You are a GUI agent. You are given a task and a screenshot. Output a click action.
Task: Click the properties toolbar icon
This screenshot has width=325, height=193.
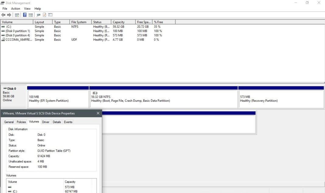coord(50,15)
